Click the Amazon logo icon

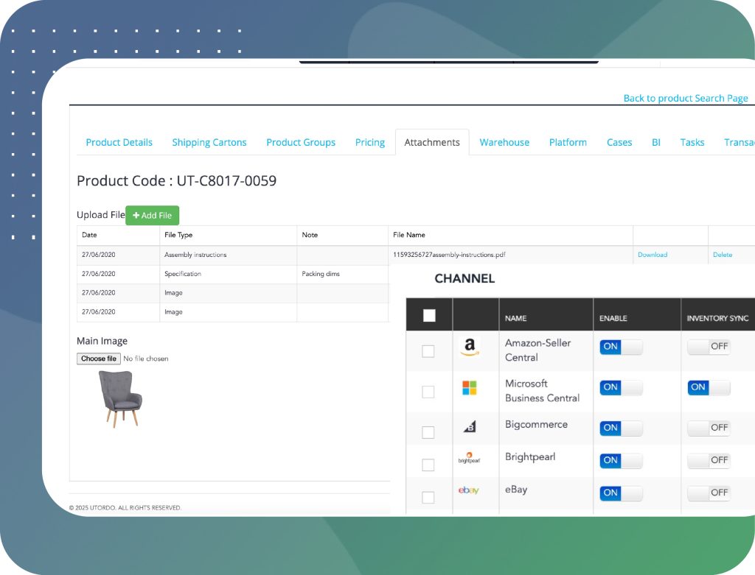pos(469,347)
